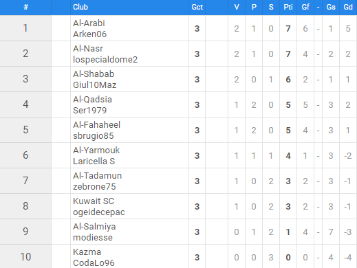Click the Club column header
The image size is (357, 268).
(x=80, y=7)
